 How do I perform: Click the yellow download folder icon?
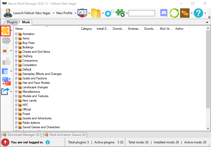(96, 13)
